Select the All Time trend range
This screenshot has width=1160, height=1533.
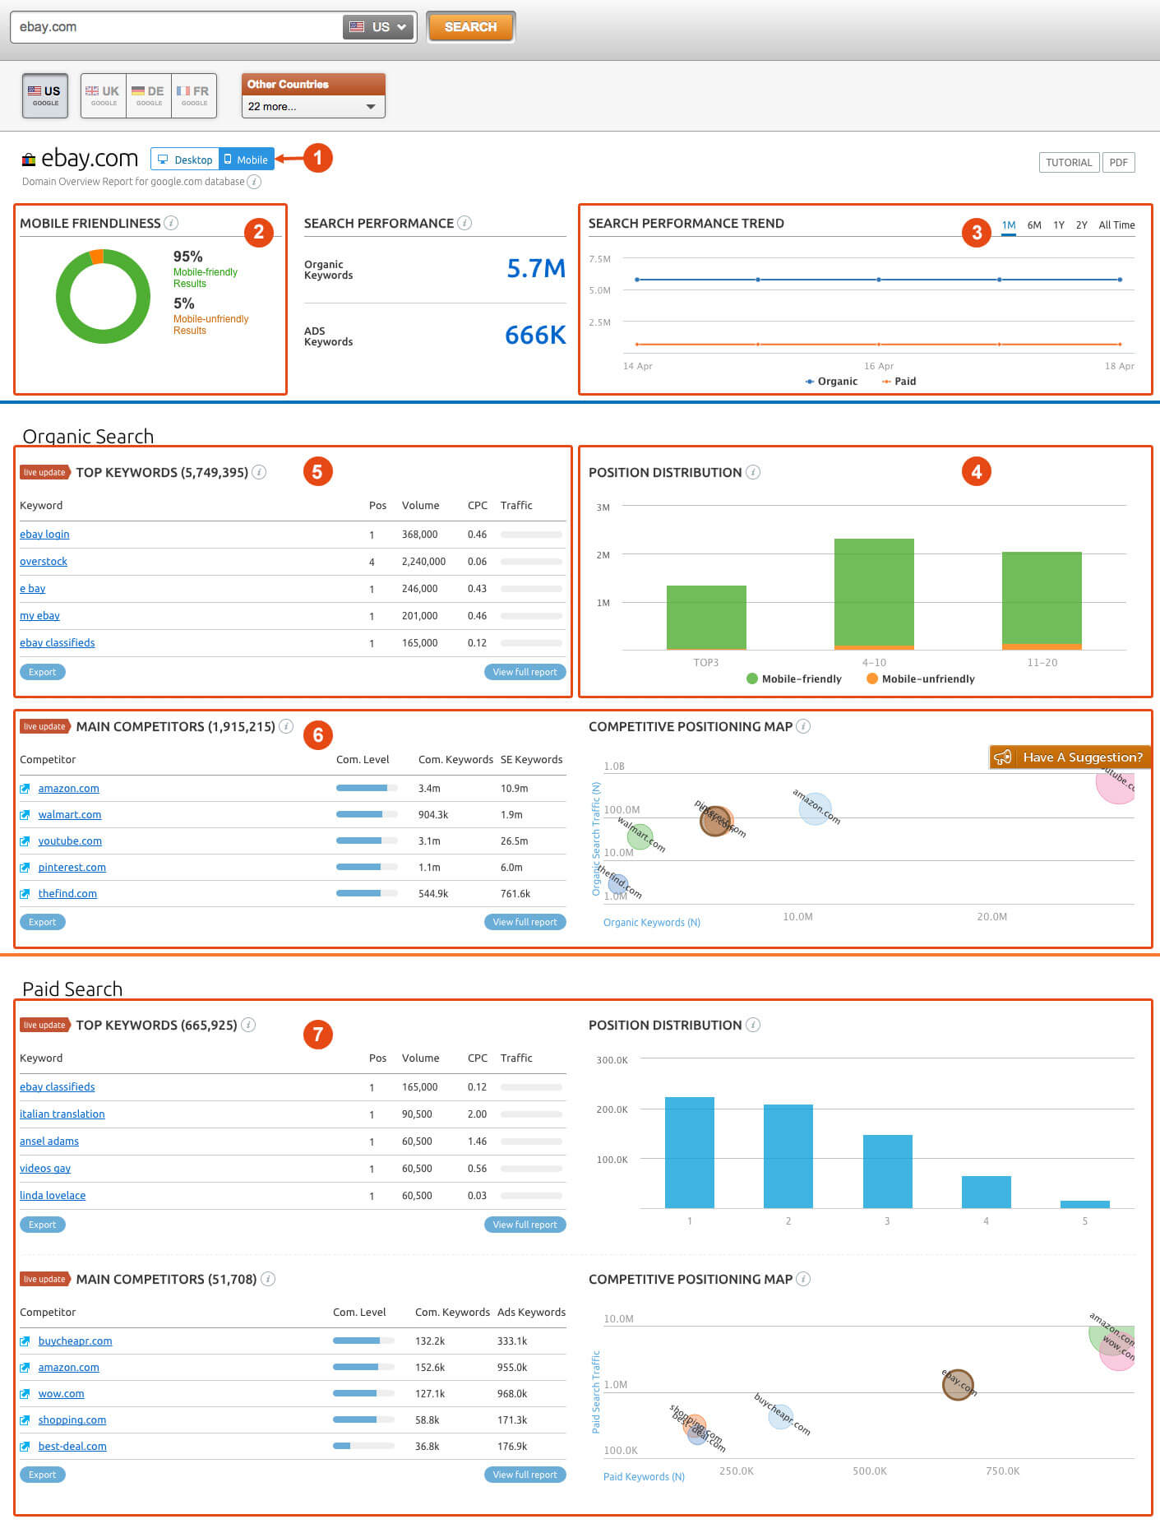tap(1116, 225)
